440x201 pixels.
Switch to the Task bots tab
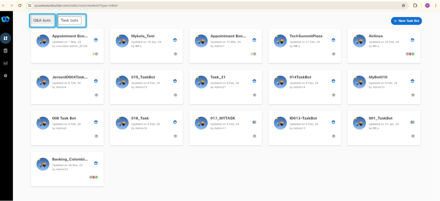pyautogui.click(x=70, y=21)
